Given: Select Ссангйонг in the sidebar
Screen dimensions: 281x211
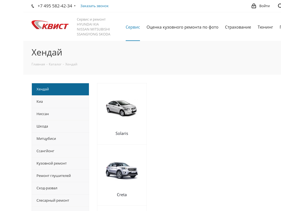Looking at the screenshot, I should click(60, 151).
